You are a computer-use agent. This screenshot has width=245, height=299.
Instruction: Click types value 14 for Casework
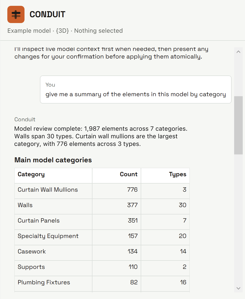point(183,251)
